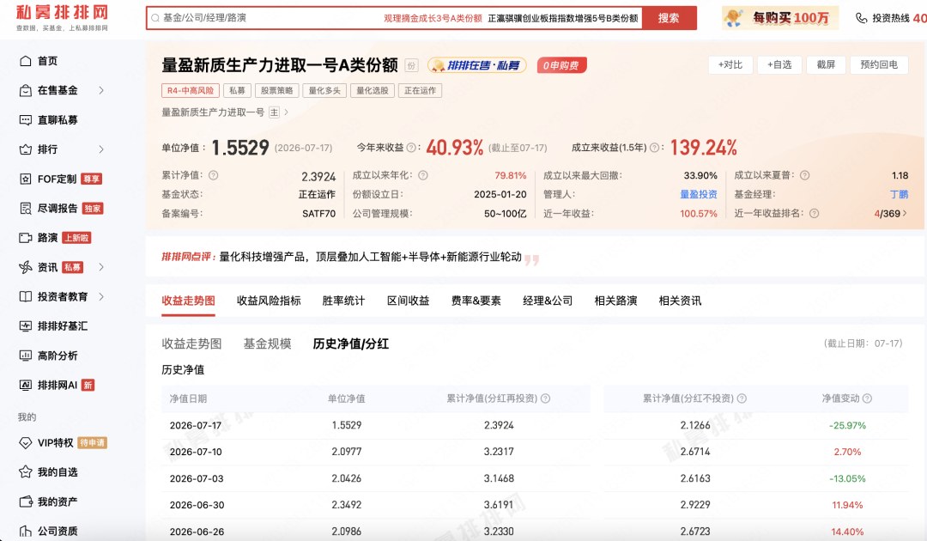Open the 量盈投资 manager link

[x=698, y=195]
